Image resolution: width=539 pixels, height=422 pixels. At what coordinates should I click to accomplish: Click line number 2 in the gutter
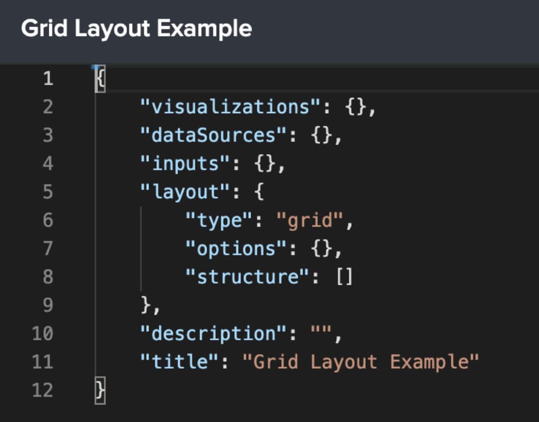coord(48,107)
